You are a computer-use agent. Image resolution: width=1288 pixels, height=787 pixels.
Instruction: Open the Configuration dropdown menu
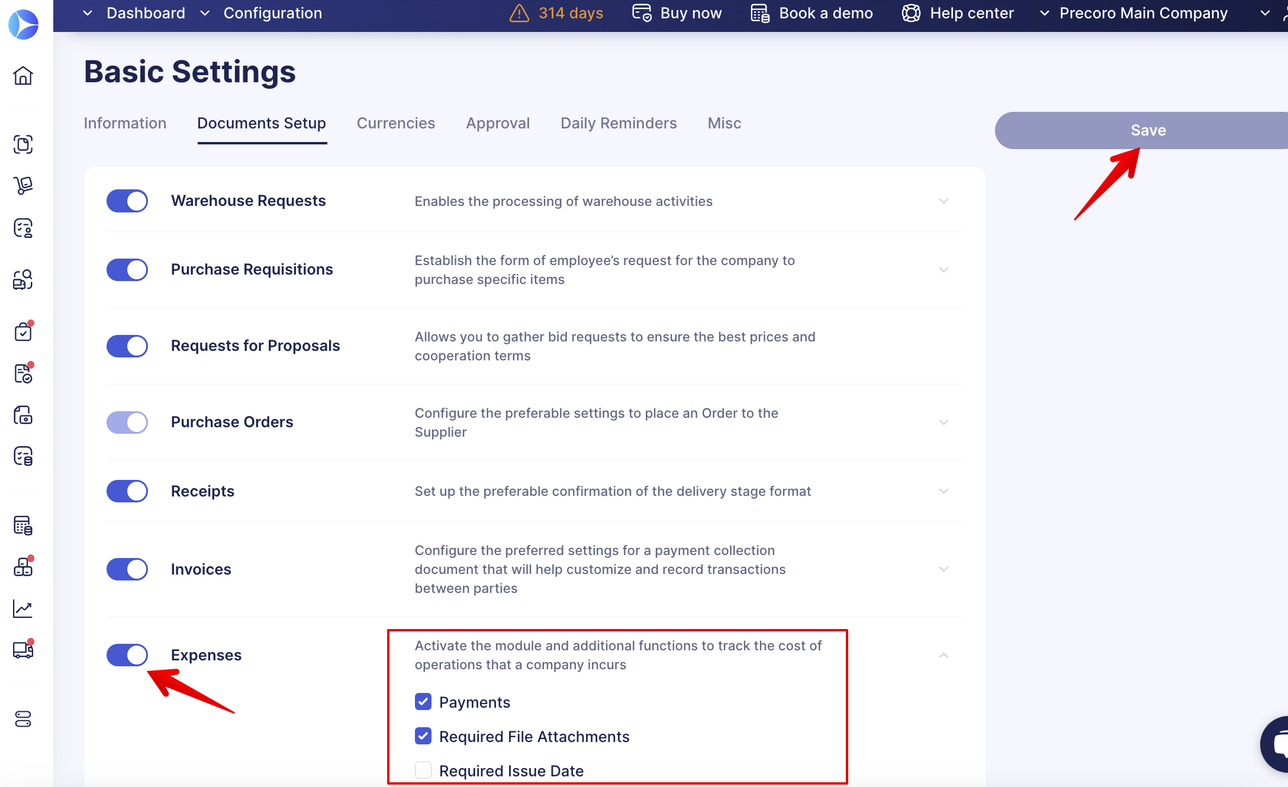[261, 13]
